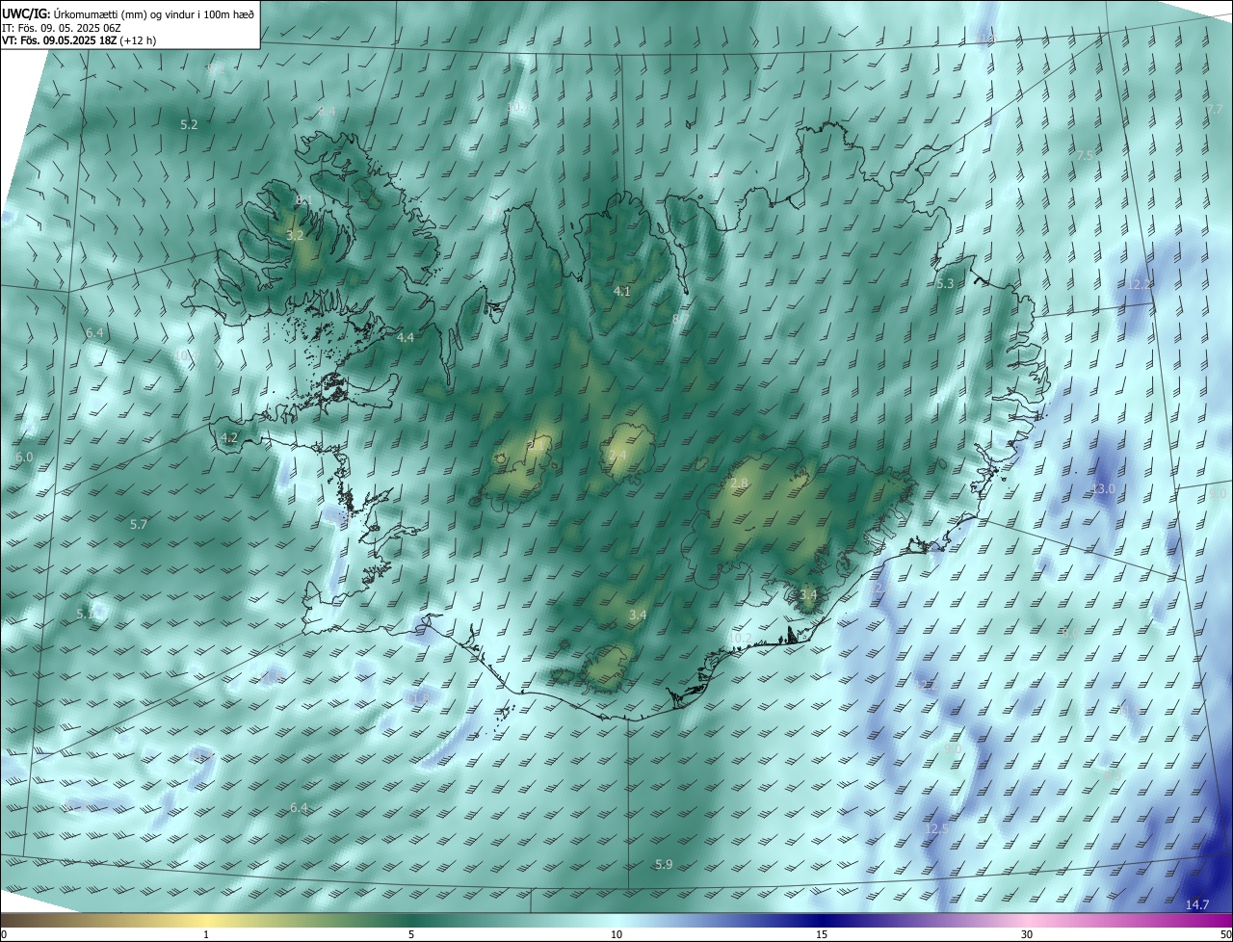
Task: Click the '0' tick on the colour scale
Action: click(x=4, y=934)
